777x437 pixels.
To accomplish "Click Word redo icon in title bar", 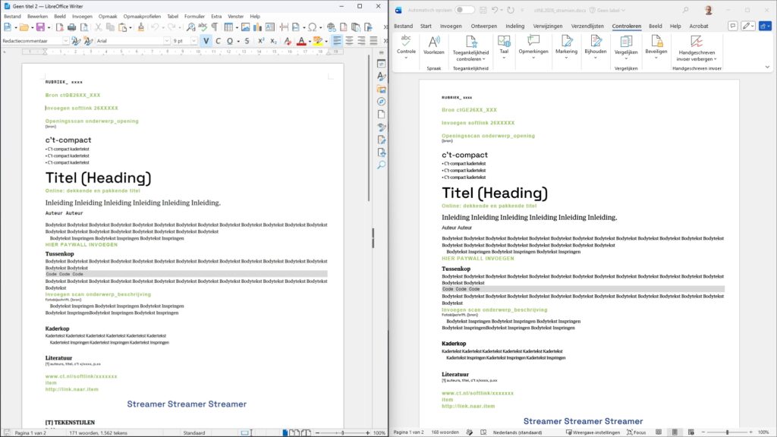I will pos(511,10).
